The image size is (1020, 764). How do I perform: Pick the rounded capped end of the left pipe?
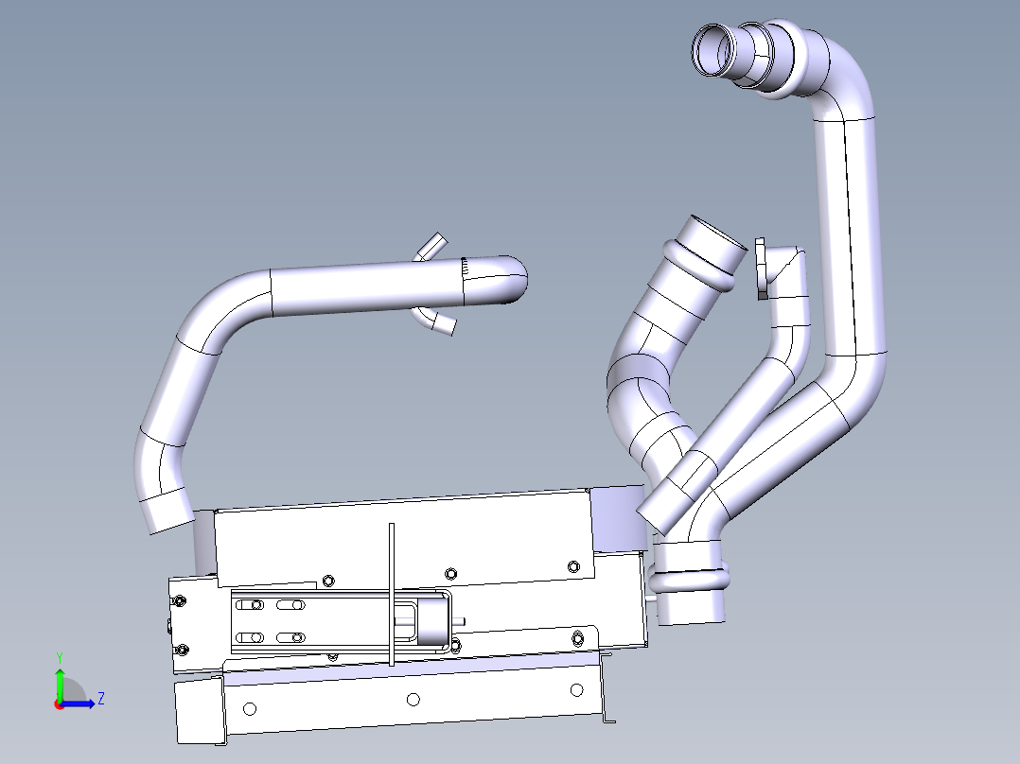coord(509,280)
